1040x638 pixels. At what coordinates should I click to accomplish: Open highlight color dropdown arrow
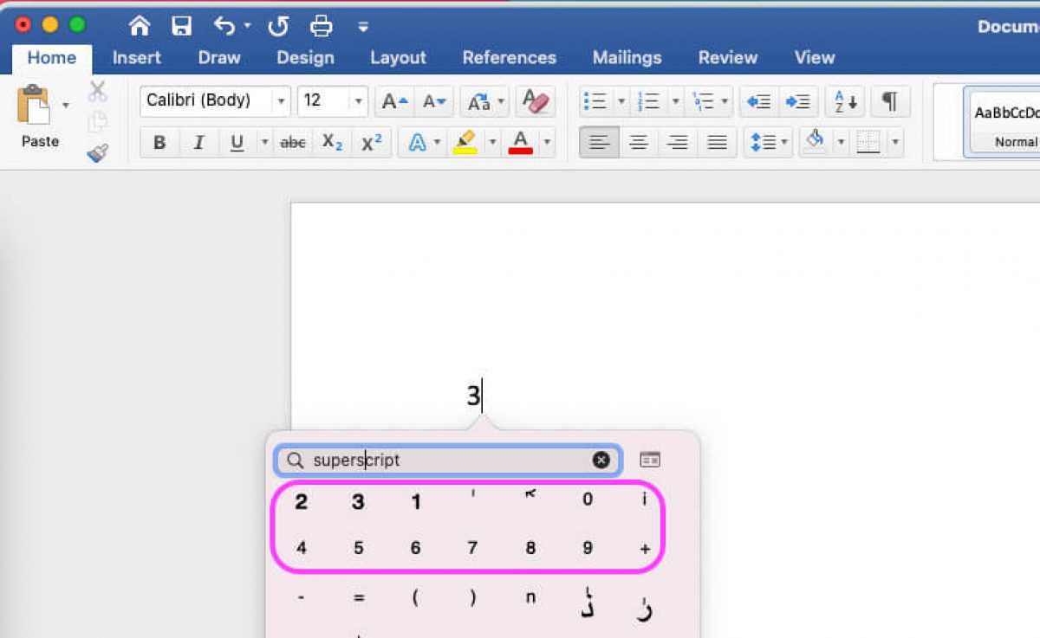(492, 143)
